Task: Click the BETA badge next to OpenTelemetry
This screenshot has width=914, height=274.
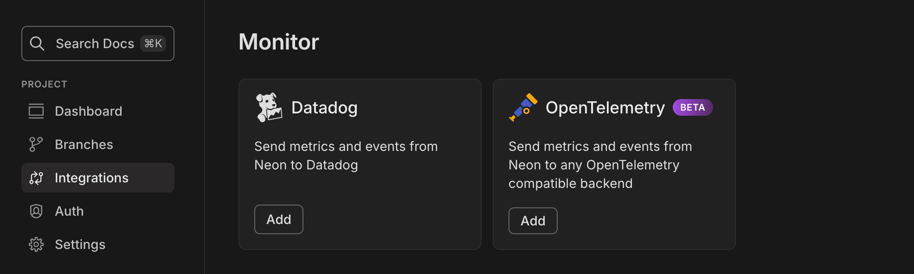Action: pos(692,107)
